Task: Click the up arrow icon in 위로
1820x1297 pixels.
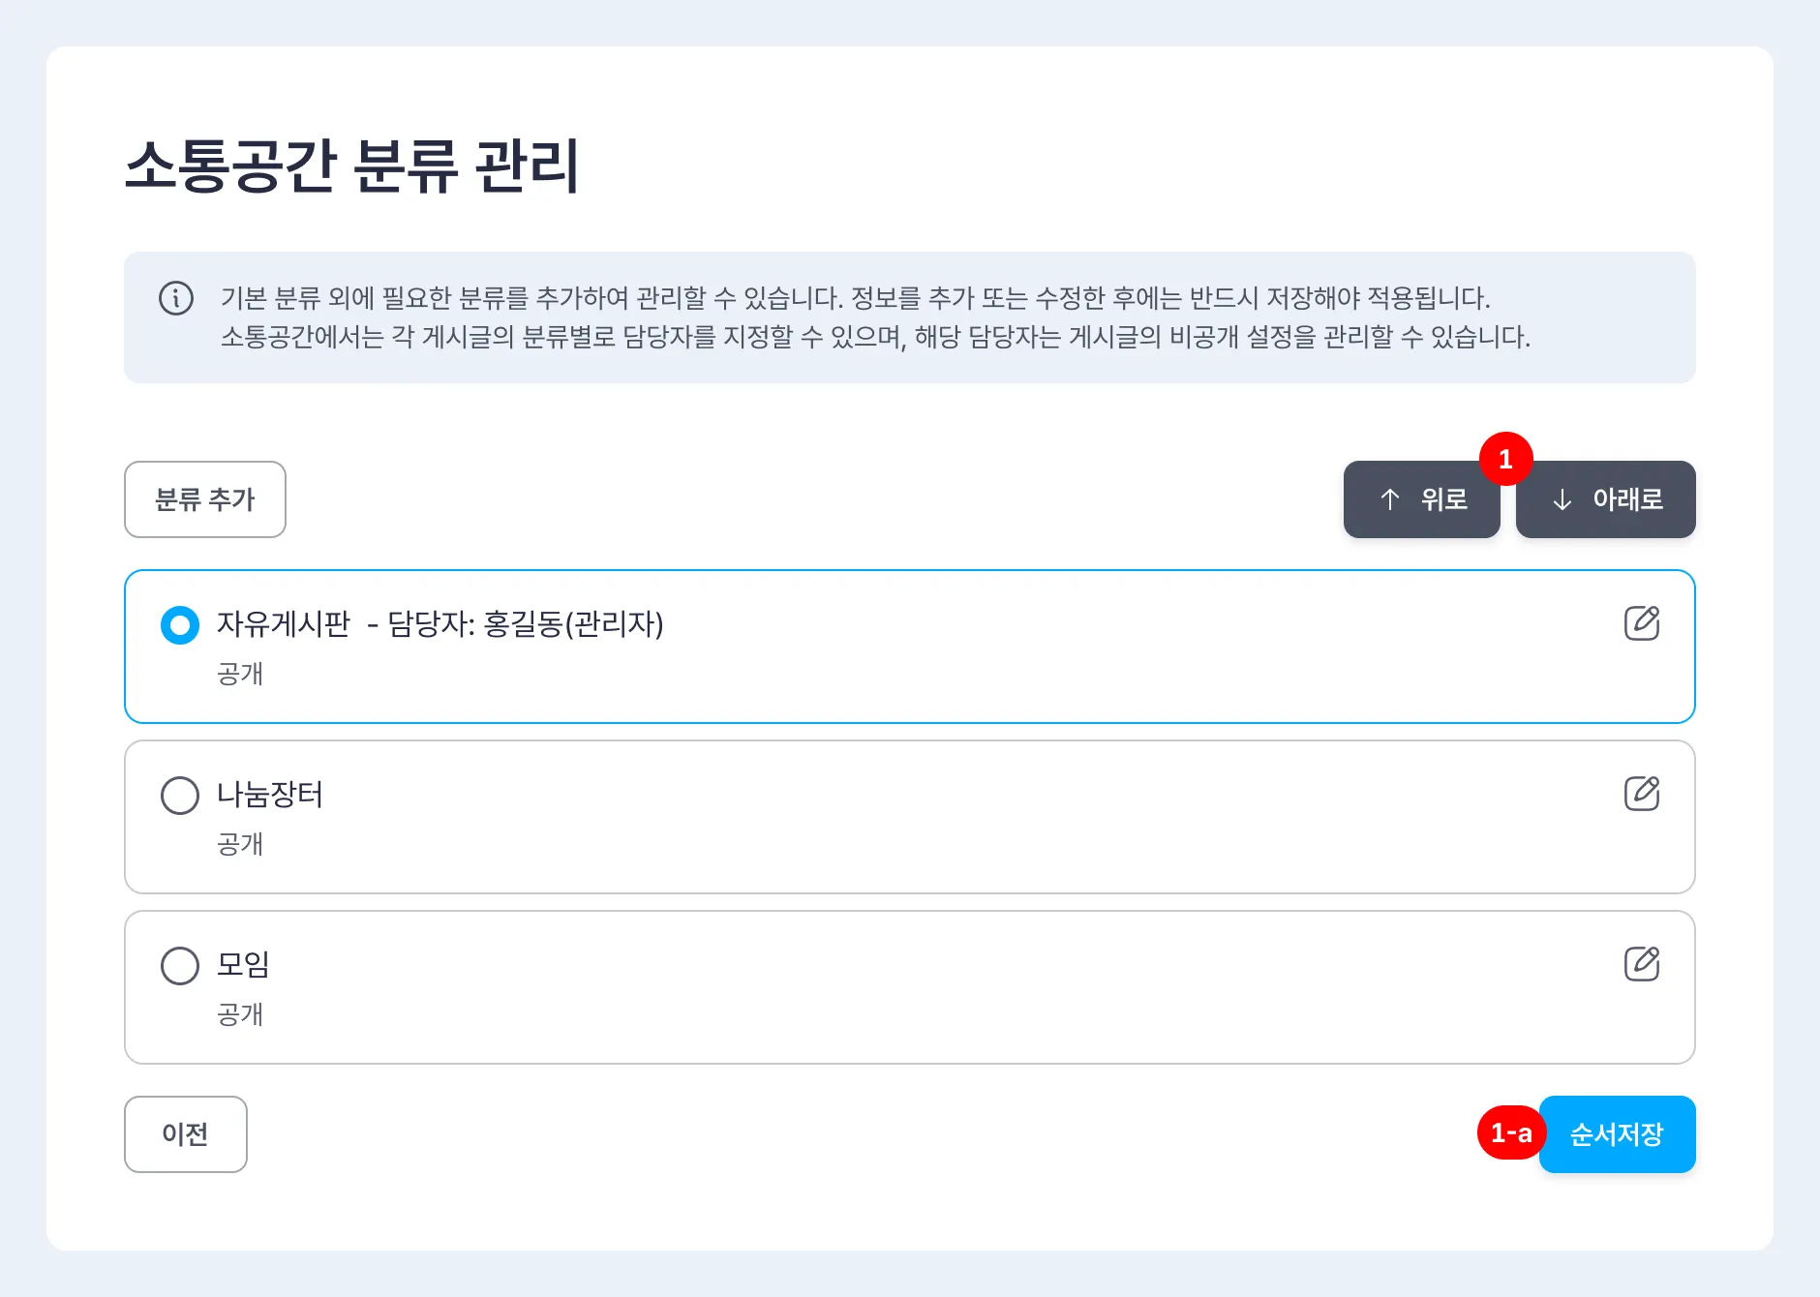Action: pos(1390,499)
